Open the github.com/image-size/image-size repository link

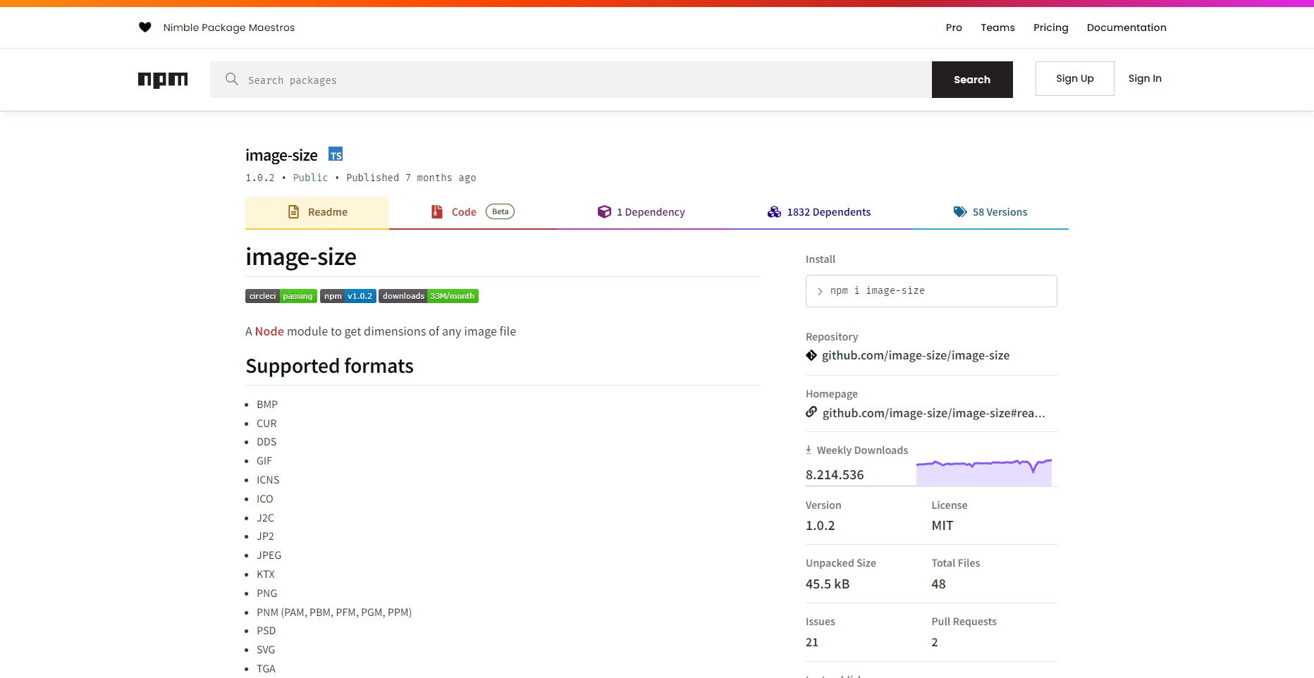(x=915, y=355)
